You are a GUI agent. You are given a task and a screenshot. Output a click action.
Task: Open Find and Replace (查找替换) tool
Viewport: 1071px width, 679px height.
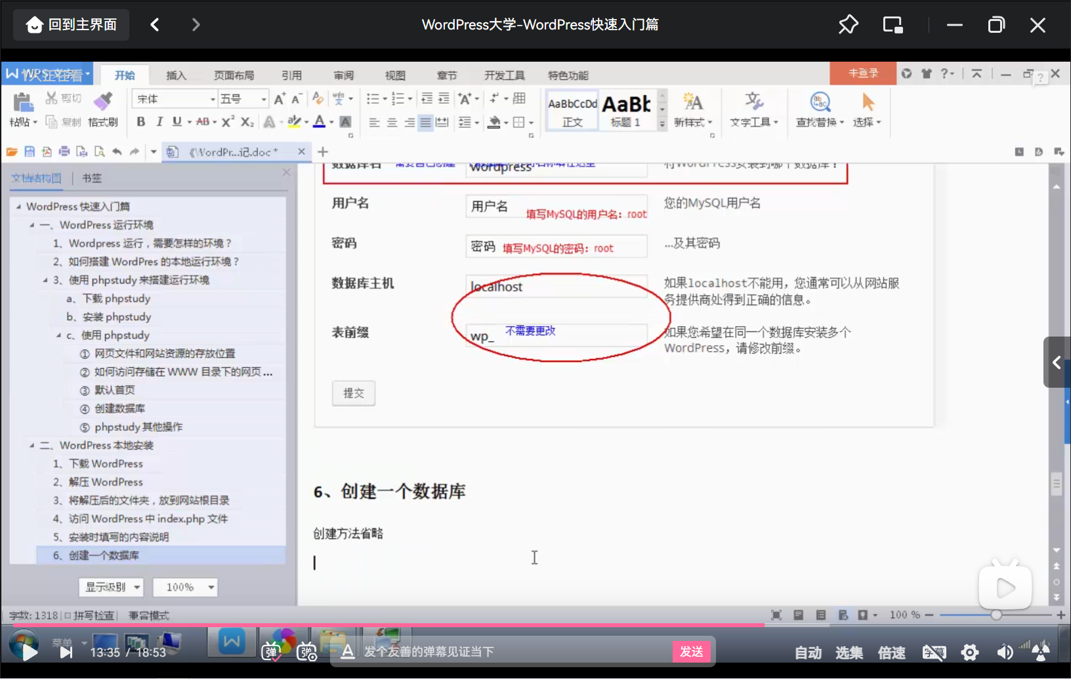(x=820, y=109)
